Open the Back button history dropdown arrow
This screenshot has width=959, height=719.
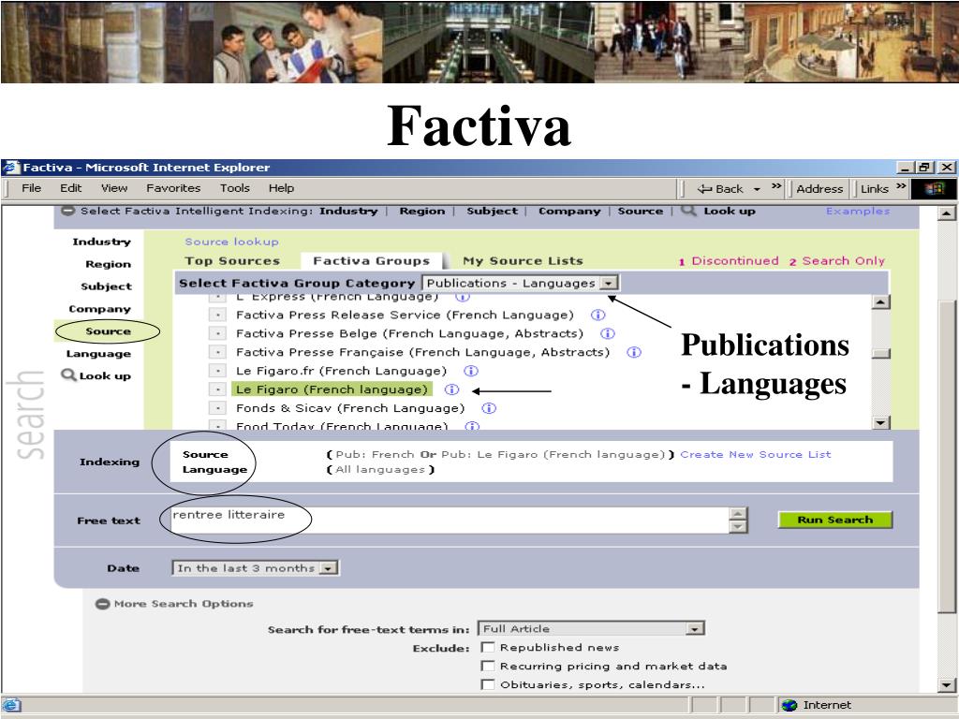(757, 189)
